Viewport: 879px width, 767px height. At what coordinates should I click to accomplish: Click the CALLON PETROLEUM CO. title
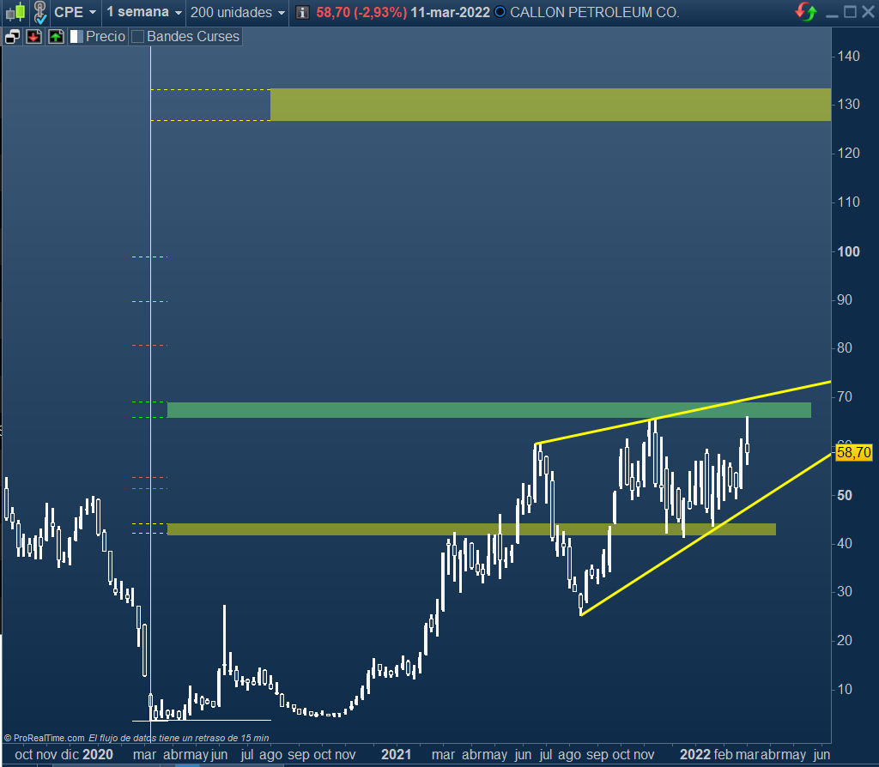595,12
